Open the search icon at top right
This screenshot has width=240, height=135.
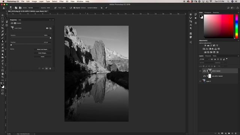228,8
